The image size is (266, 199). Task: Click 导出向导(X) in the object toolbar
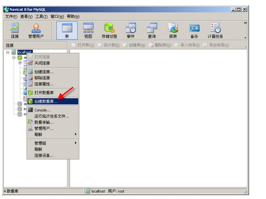coord(216,45)
